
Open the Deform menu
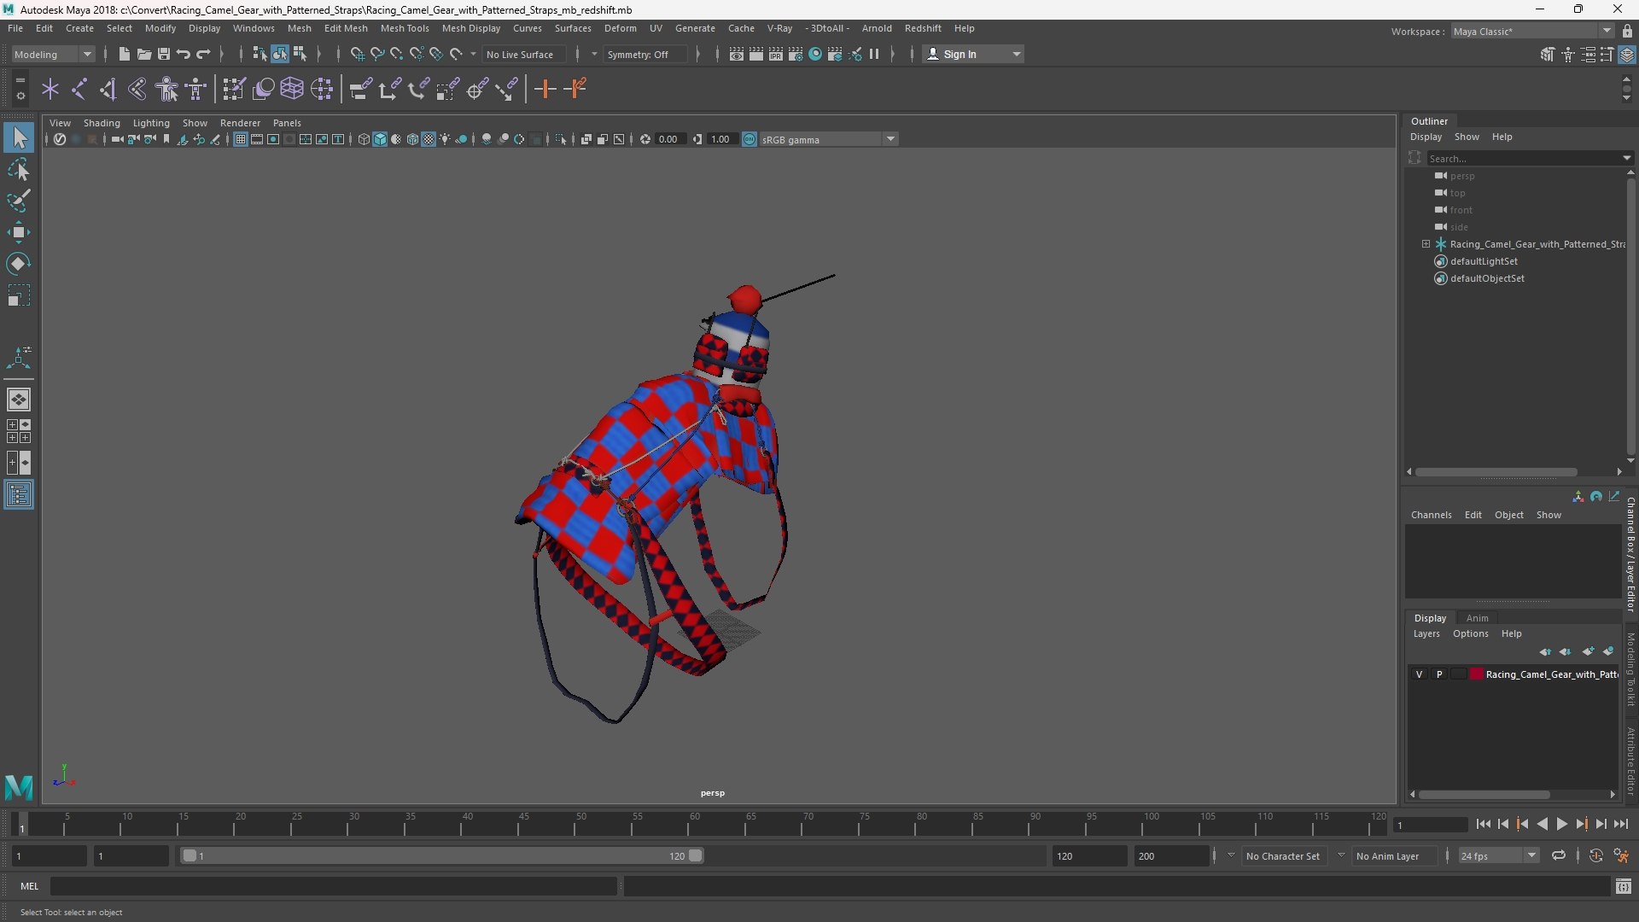coord(620,28)
